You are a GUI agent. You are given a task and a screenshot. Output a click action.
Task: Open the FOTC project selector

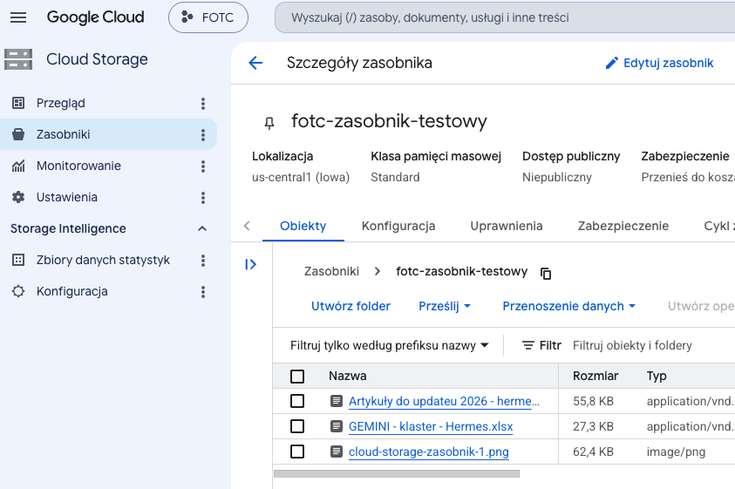pos(208,17)
